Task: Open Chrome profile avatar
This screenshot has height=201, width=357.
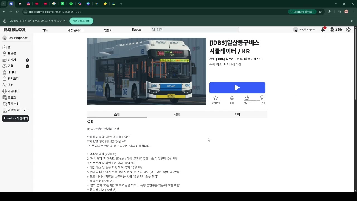Action: click(346, 12)
